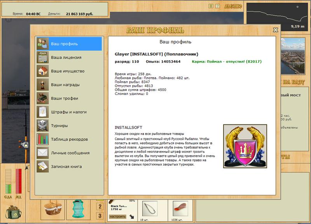Pause the game with pause icon
This screenshot has height=224, width=311.
pos(211,6)
